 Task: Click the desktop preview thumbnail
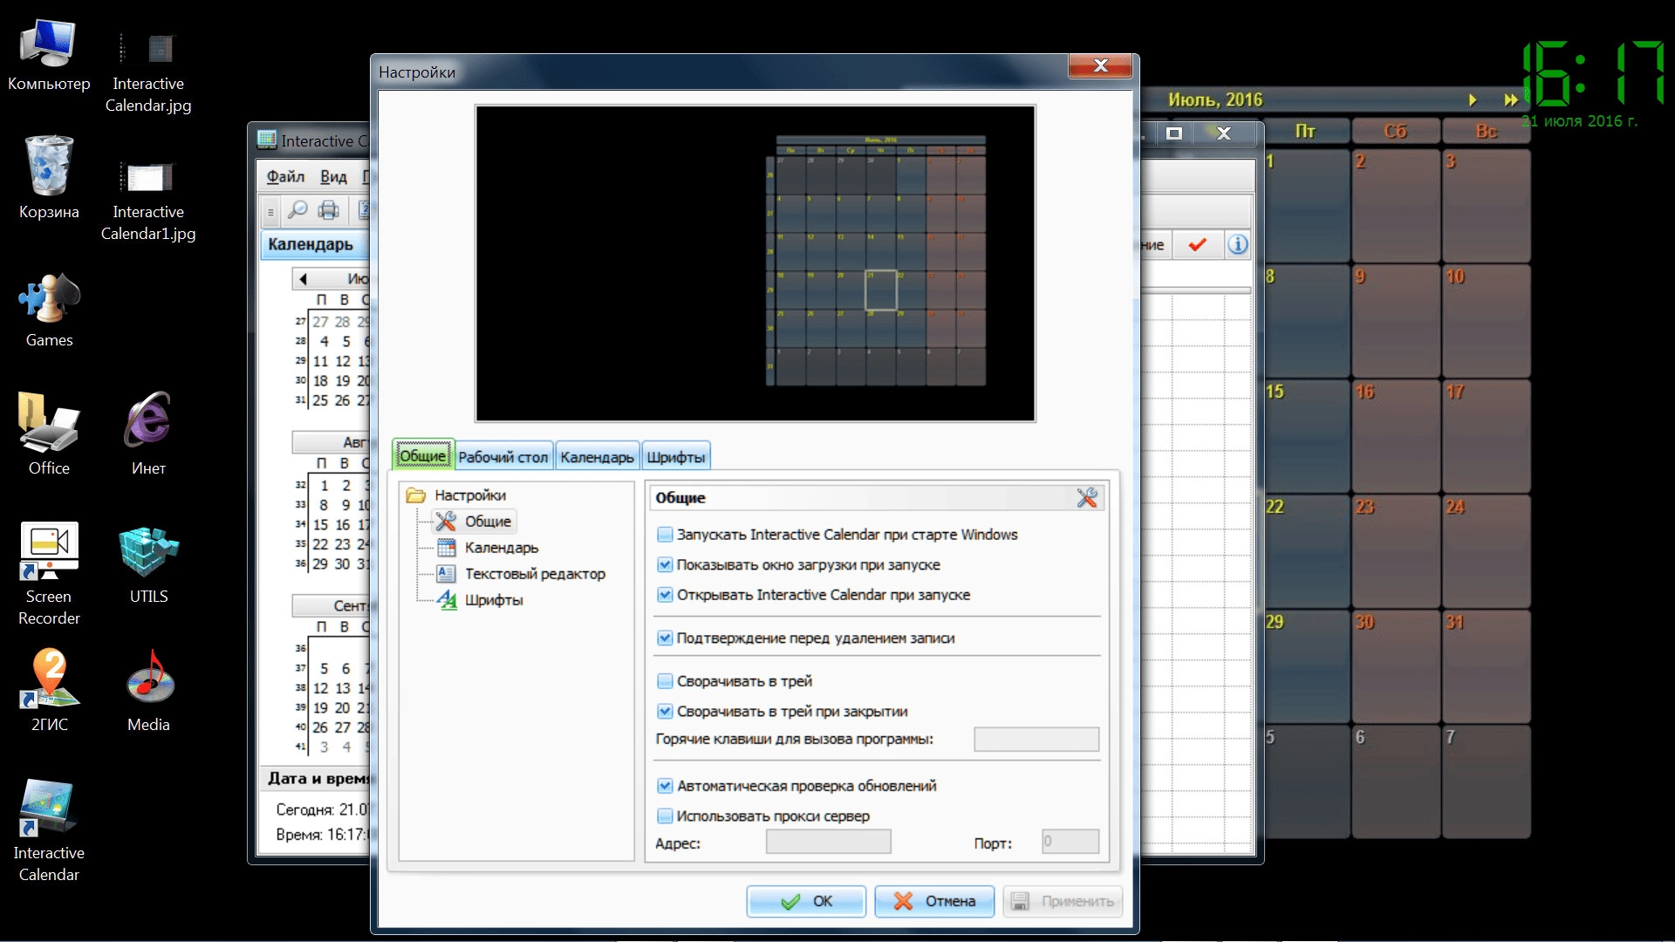(x=755, y=264)
